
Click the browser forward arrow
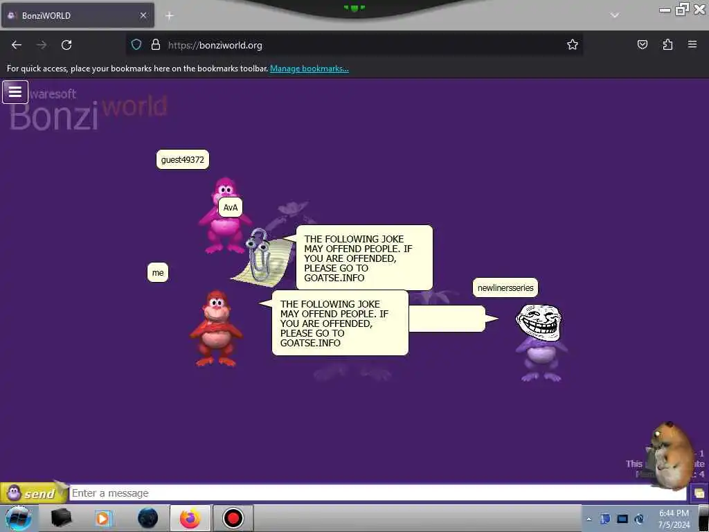42,45
